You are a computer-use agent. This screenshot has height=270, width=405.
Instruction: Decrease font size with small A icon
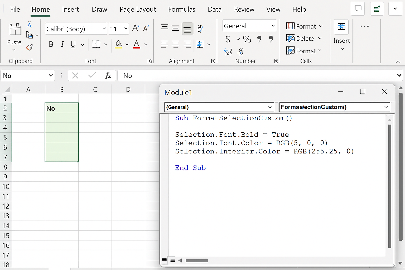(x=146, y=28)
